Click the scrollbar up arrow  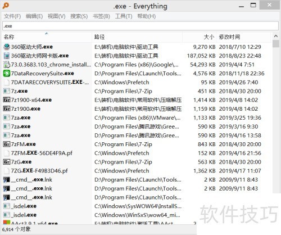pyautogui.click(x=276, y=36)
